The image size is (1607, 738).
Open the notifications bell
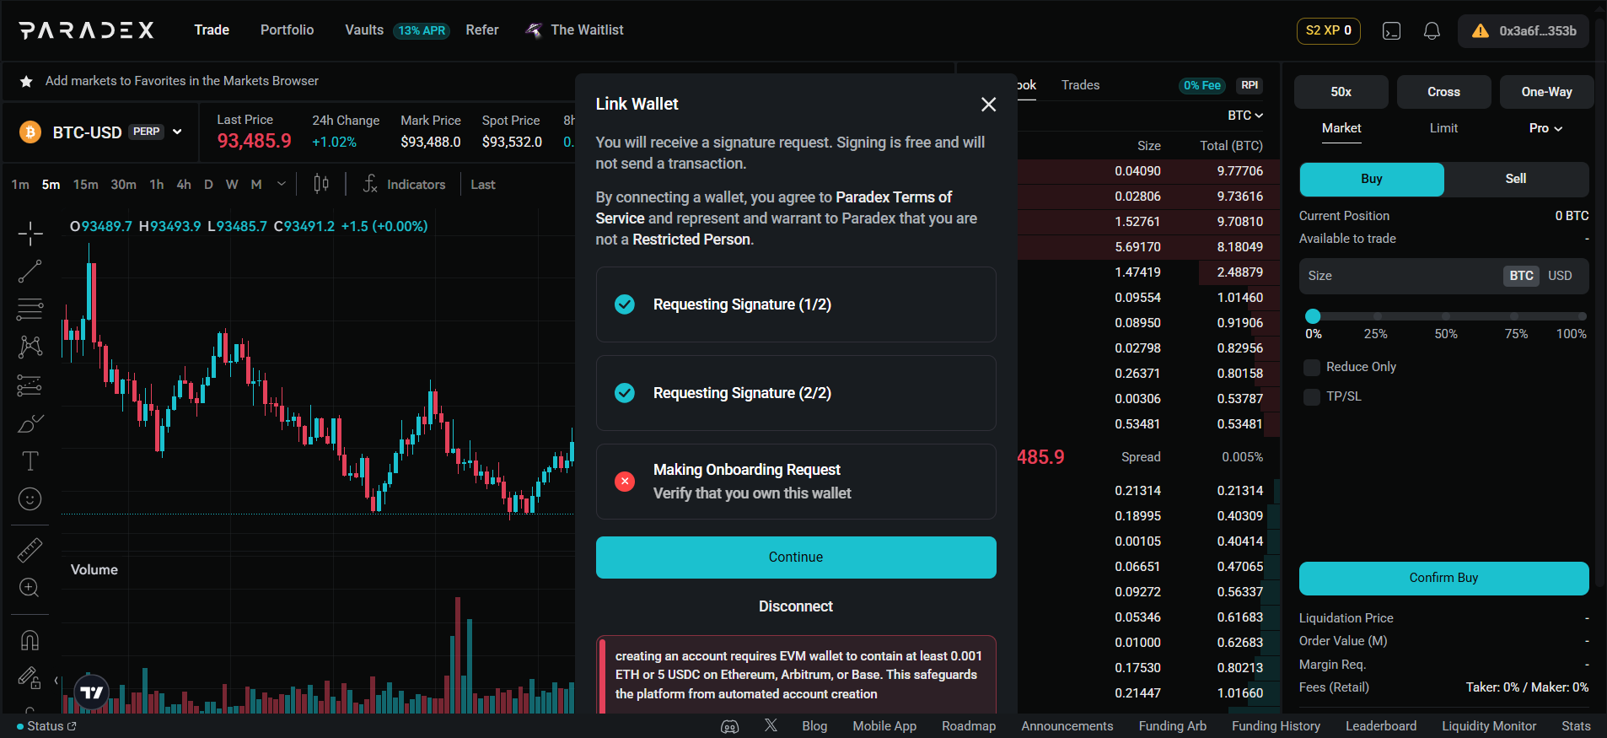tap(1432, 31)
